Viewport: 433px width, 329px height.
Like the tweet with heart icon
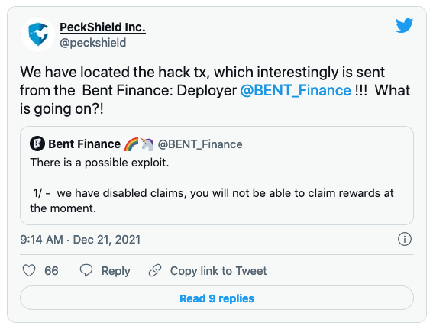tap(29, 270)
